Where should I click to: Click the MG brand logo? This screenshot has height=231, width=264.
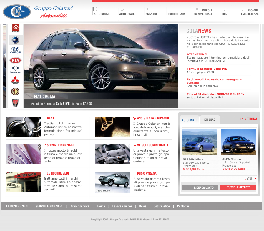(15, 92)
